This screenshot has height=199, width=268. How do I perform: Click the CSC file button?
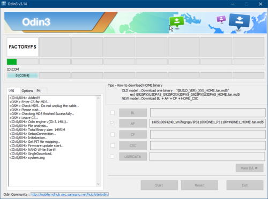(x=133, y=146)
